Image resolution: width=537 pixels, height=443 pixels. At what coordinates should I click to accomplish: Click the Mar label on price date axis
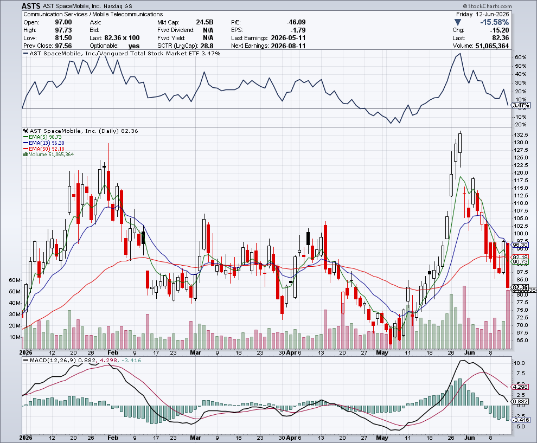(196, 352)
